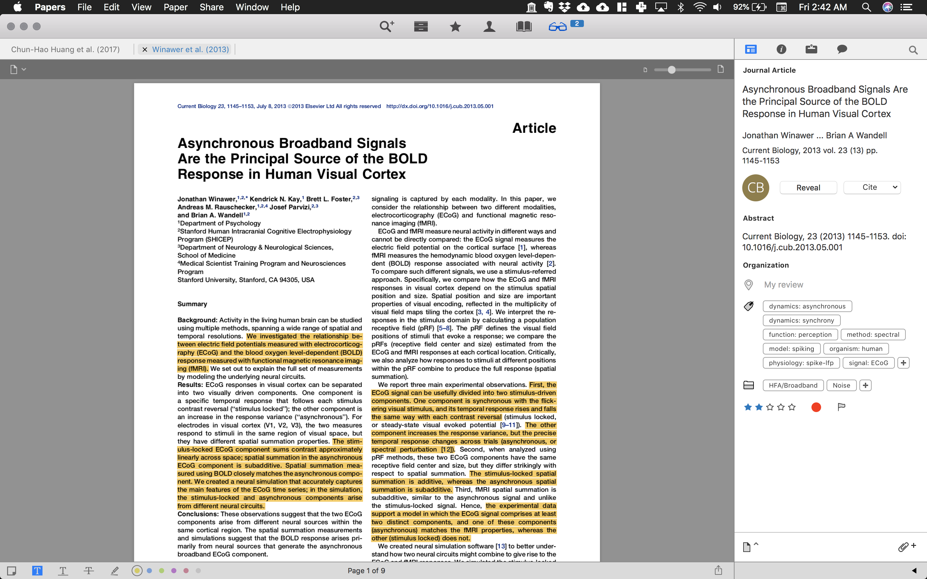Choose the pink highlight color
Viewport: 927px width, 579px height.
[x=186, y=571]
